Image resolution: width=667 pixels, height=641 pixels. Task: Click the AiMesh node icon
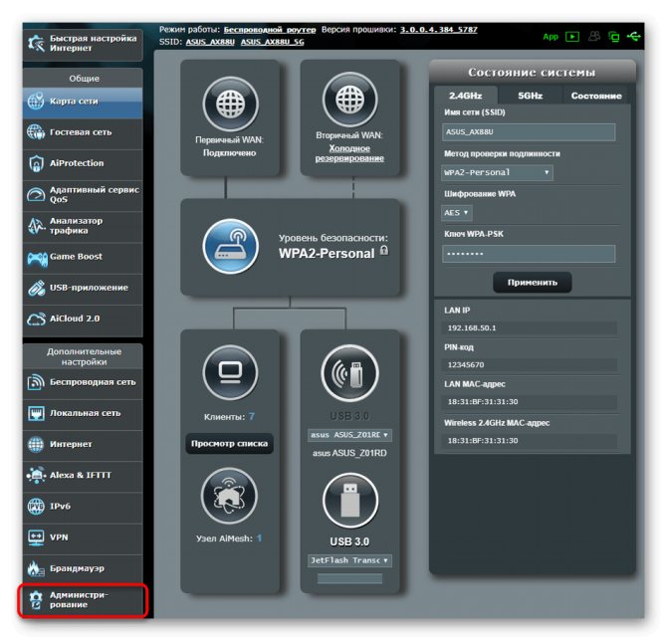(229, 496)
